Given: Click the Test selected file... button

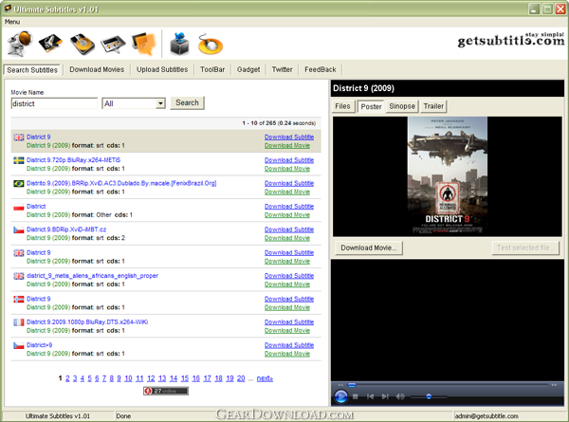Looking at the screenshot, I should click(x=525, y=248).
